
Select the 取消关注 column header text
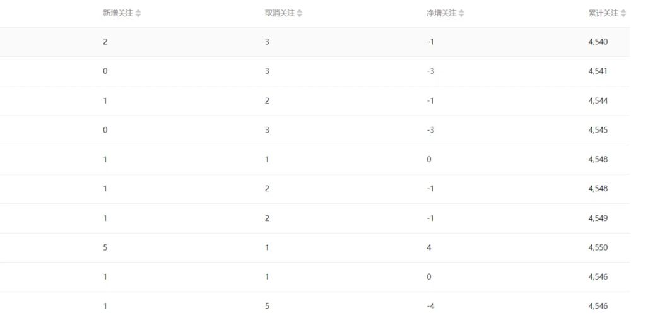tap(280, 13)
